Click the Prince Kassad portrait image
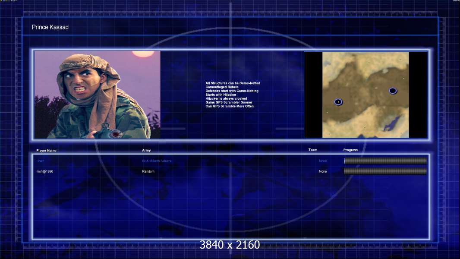 click(x=98, y=95)
